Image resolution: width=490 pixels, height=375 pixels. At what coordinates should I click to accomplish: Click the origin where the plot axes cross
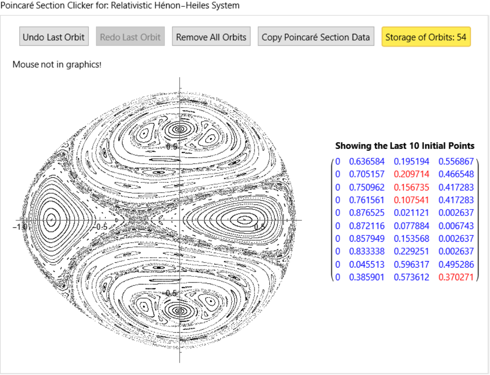point(180,220)
